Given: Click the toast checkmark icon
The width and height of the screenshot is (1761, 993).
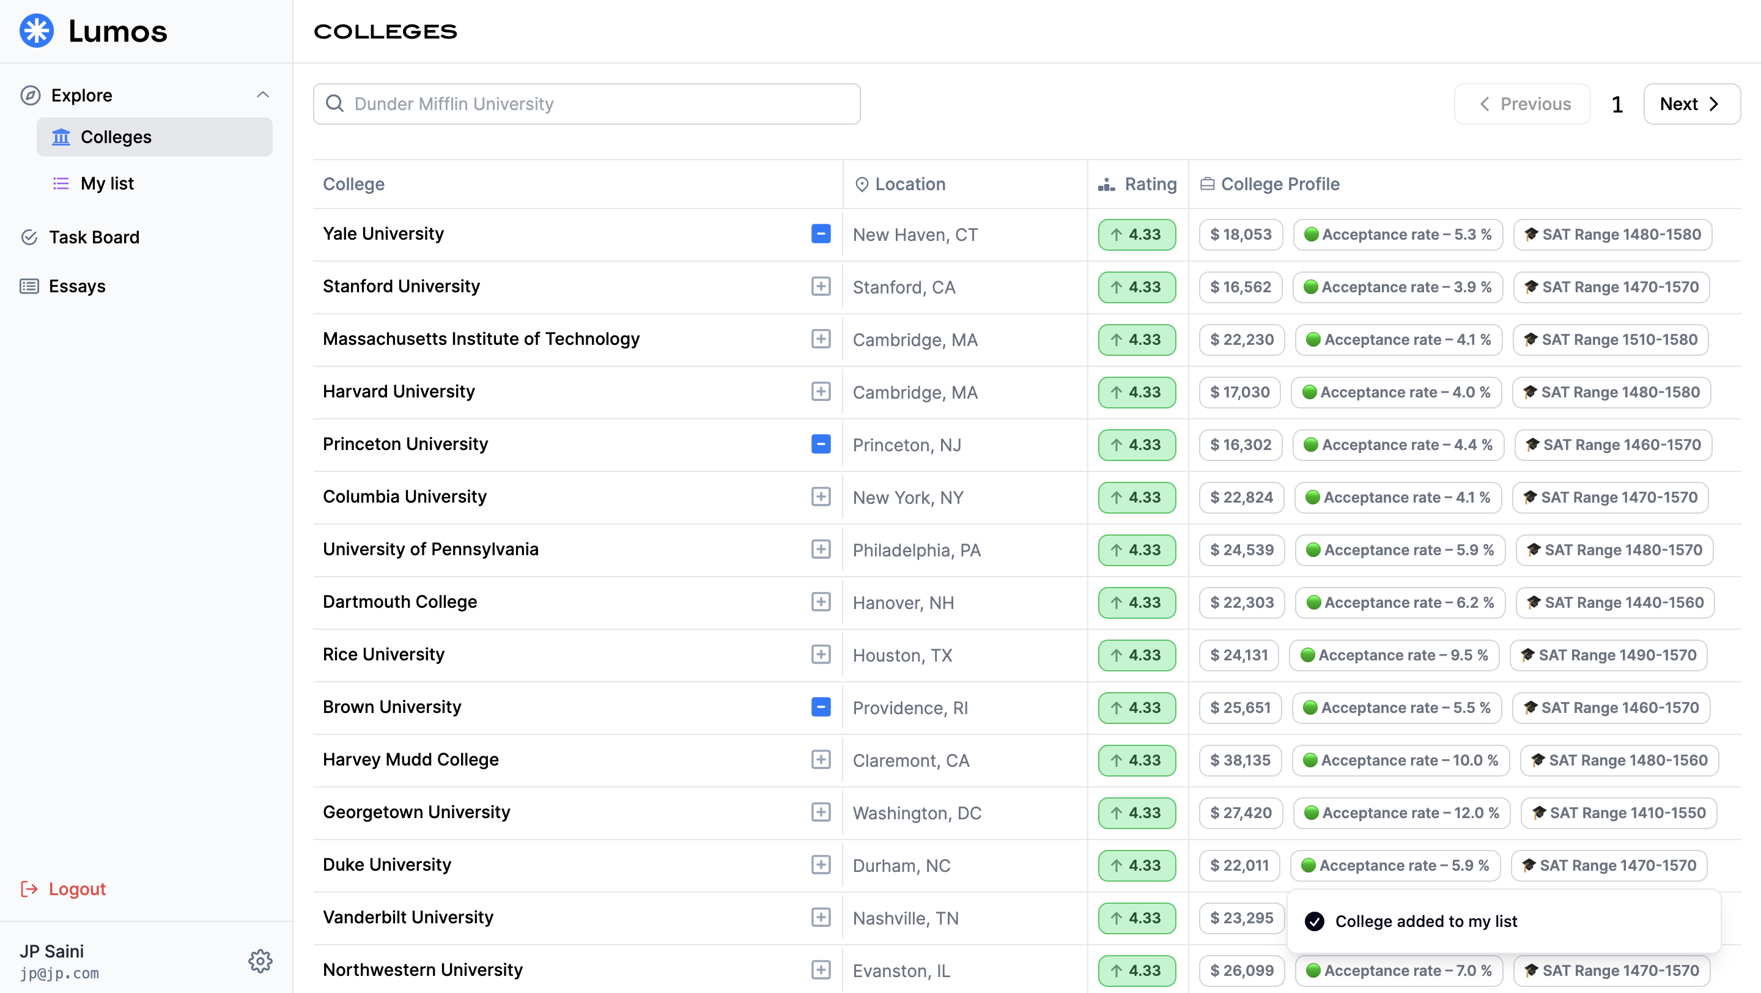Looking at the screenshot, I should [1314, 921].
